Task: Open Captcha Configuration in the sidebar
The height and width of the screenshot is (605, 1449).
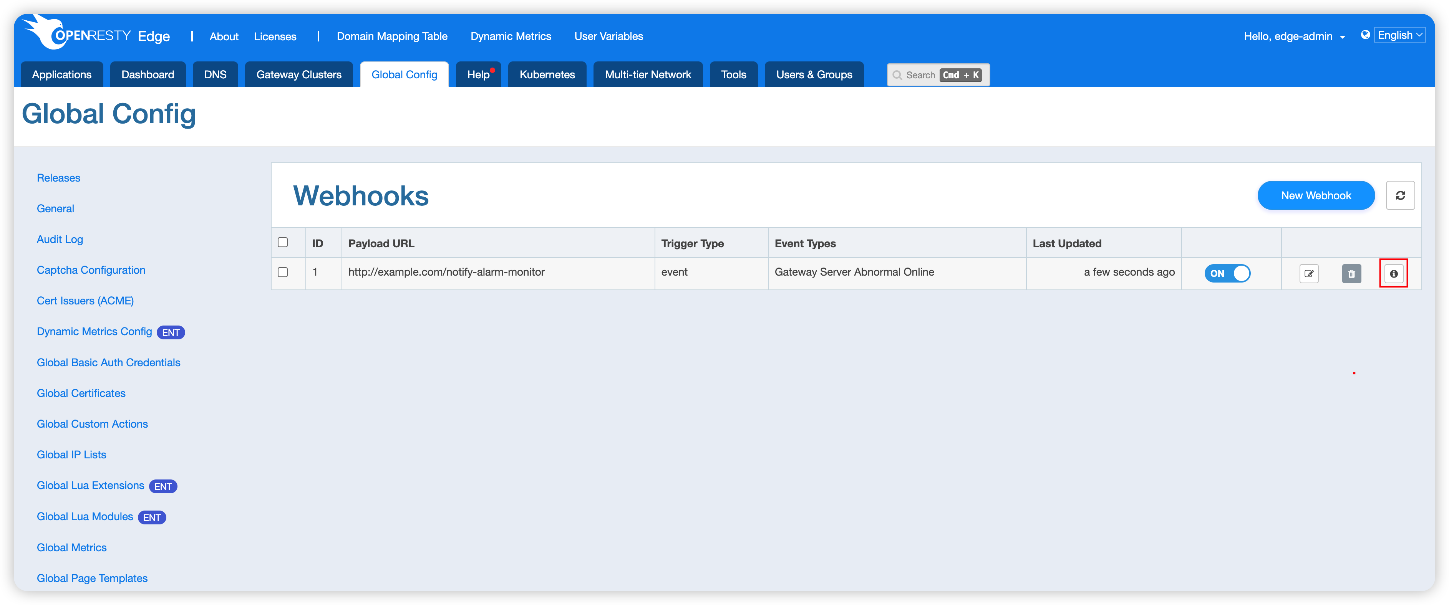Action: 91,270
